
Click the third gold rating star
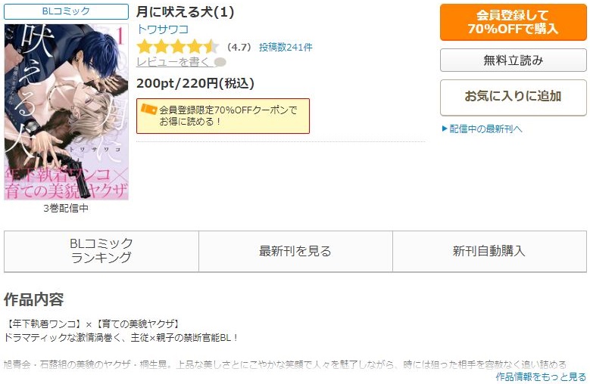coord(177,47)
